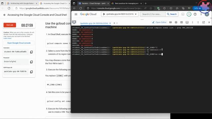Image resolution: width=212 pixels, height=119 pixels.
Task: Open Collections icon in Edge toolbar
Action: coord(183,8)
